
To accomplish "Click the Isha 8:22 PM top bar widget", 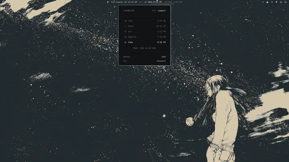I will 153,2.
